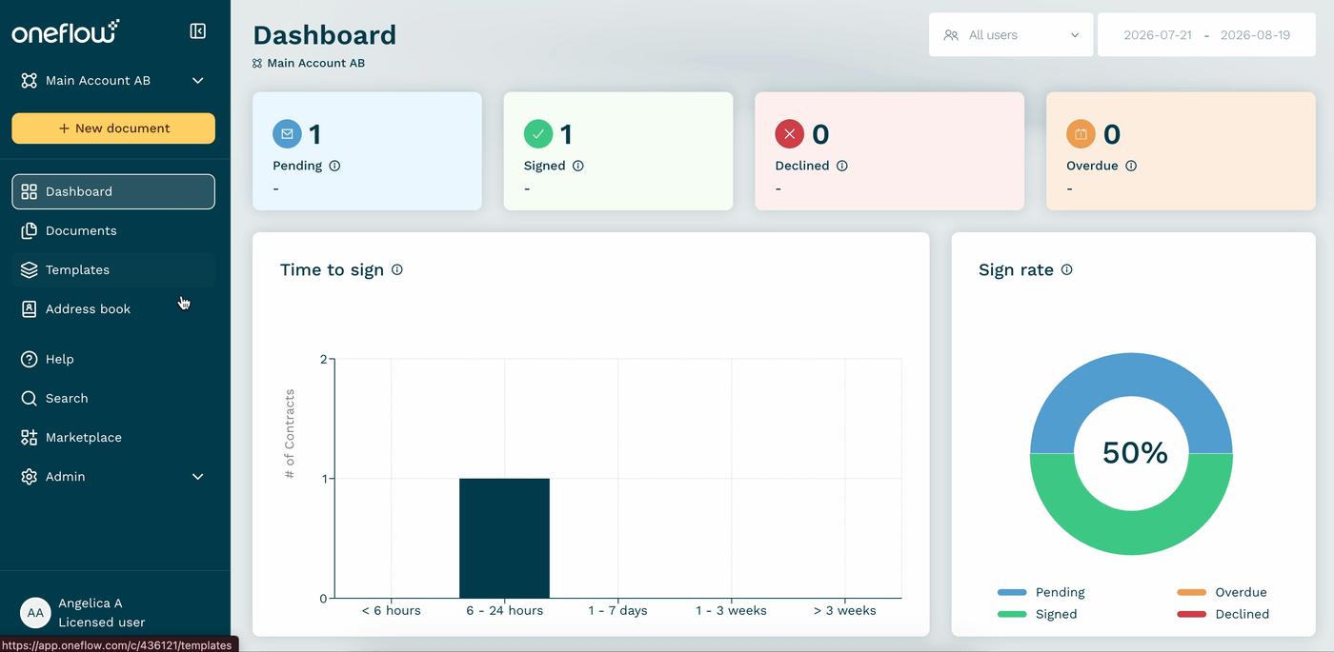
Task: Click the Time to sign info icon
Action: point(397,269)
